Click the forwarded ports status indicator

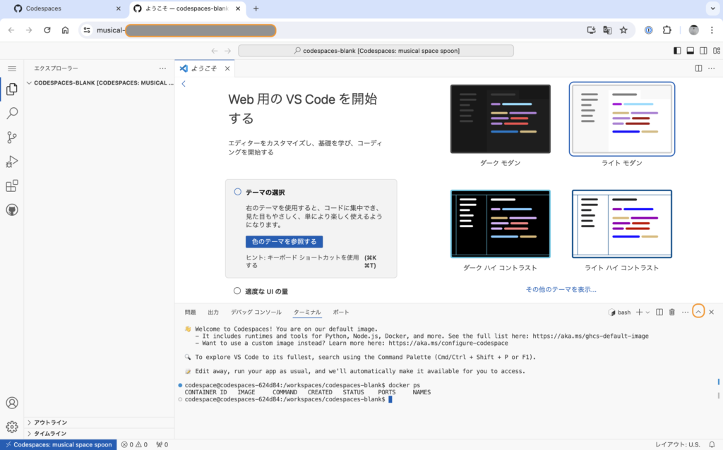(162, 444)
